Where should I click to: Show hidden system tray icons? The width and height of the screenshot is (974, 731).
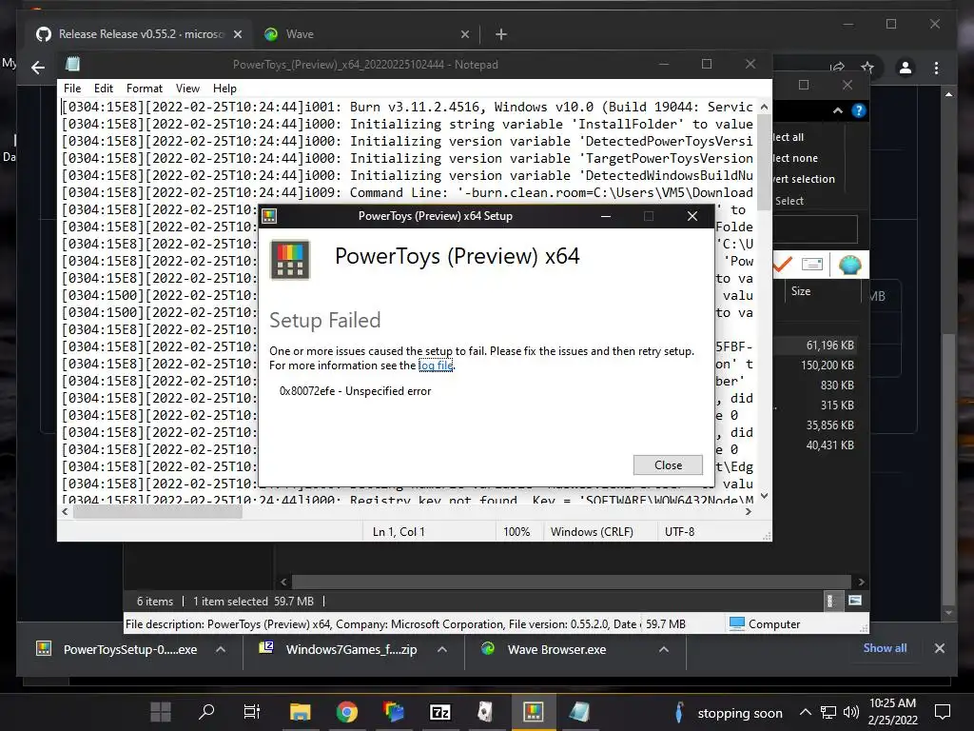[805, 712]
